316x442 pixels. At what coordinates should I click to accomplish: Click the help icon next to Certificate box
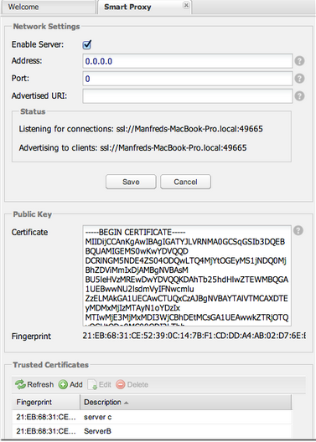pos(298,230)
